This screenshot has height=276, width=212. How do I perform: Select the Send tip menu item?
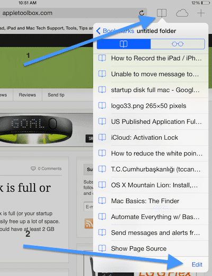tap(56, 95)
